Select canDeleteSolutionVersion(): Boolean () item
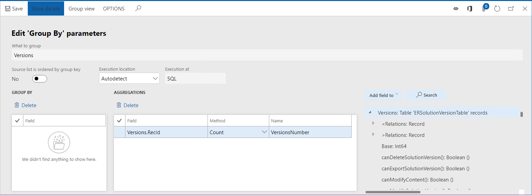This screenshot has height=195, width=532. click(x=426, y=157)
